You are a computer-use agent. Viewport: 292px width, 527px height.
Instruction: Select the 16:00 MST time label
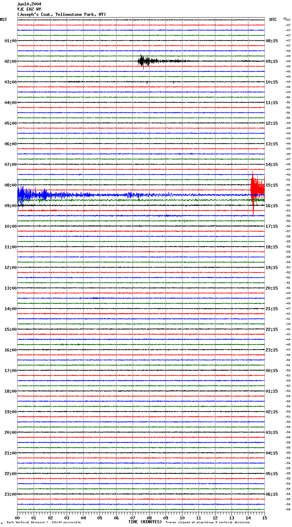coord(11,350)
